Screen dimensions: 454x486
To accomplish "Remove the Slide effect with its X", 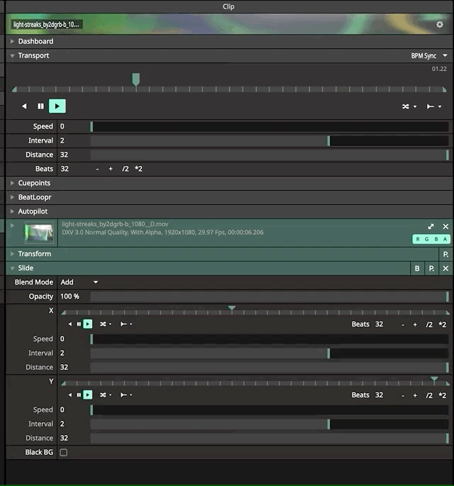I will tap(445, 268).
